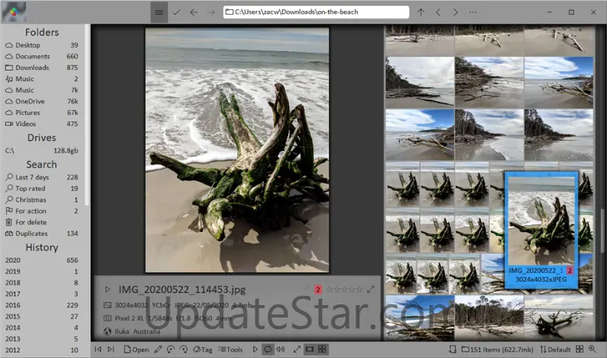Go to previous folder with left chevron

[438, 12]
